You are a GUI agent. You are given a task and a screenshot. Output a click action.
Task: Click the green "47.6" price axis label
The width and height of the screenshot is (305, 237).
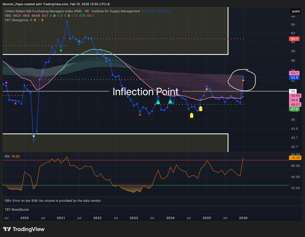294,109
